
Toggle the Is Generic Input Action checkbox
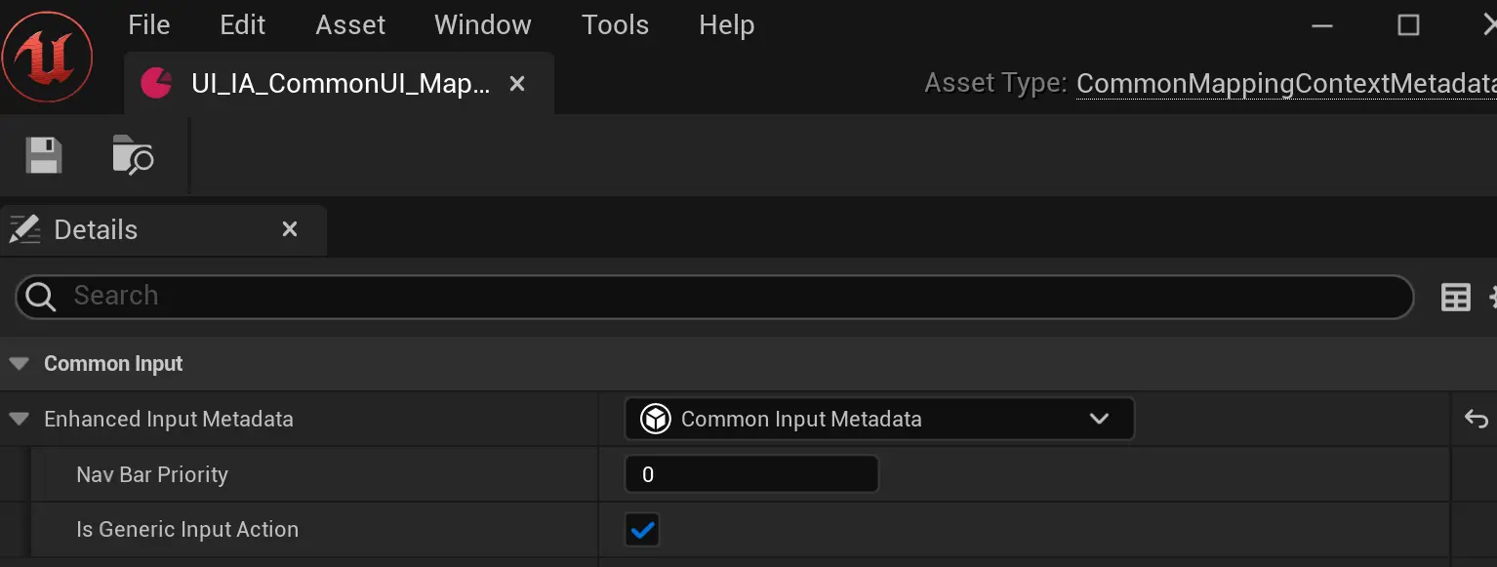click(x=642, y=530)
